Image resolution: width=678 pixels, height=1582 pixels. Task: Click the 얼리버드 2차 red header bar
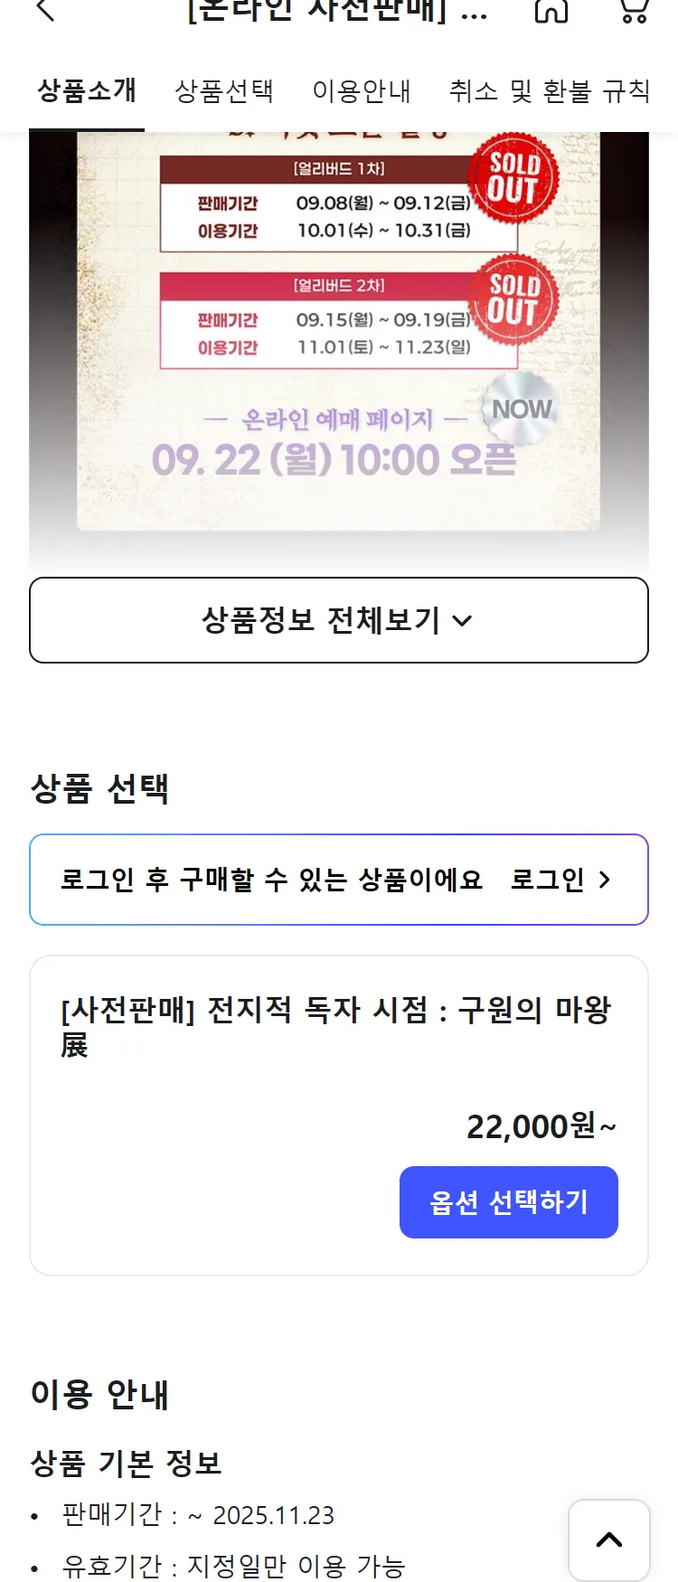click(x=316, y=286)
